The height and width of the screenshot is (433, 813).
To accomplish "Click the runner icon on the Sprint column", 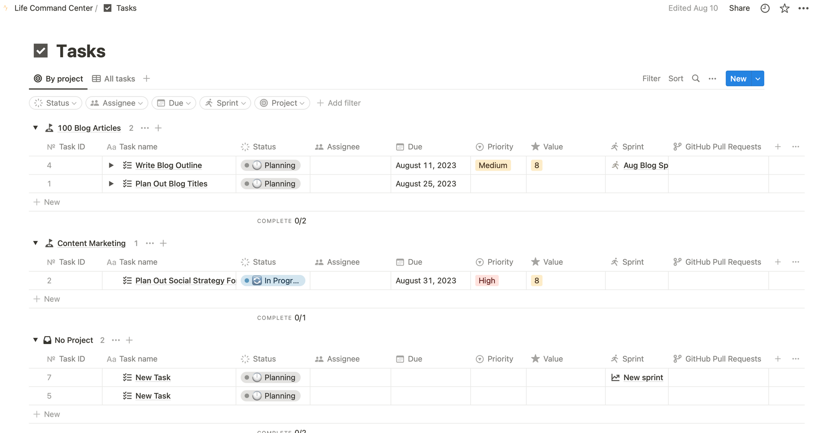I will point(616,147).
